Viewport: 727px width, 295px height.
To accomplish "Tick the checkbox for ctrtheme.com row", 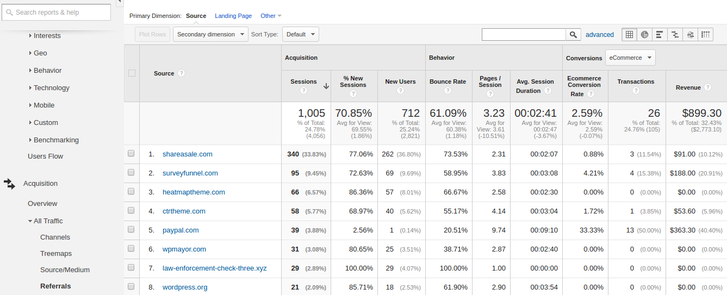I will point(131,211).
